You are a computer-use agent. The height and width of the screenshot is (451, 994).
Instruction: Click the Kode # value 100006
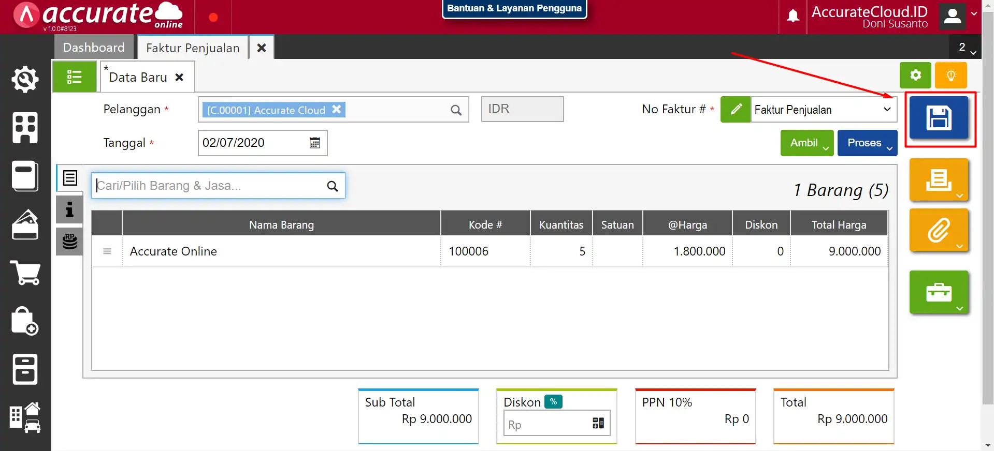[485, 251]
